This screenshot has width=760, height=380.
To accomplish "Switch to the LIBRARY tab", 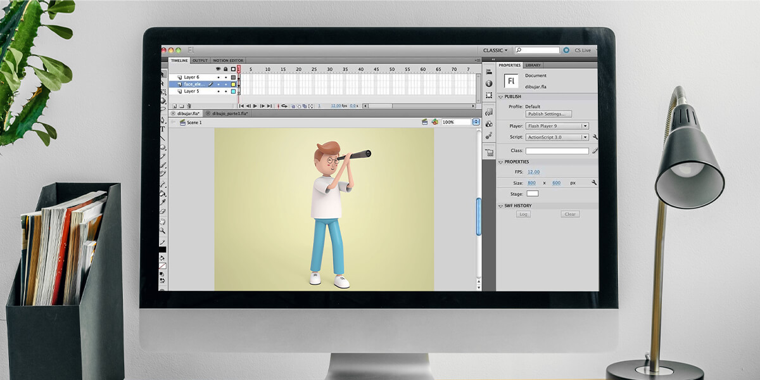I will [x=533, y=65].
